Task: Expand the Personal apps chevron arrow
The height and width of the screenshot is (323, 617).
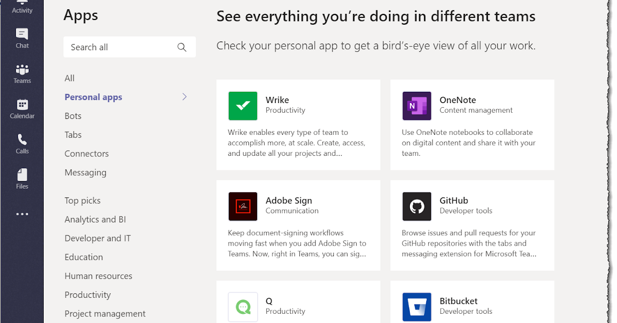Action: pos(185,97)
